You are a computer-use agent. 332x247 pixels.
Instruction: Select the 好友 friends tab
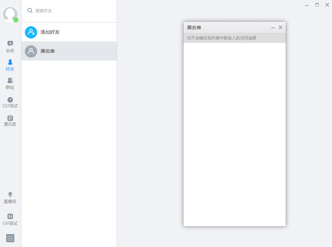(x=10, y=65)
